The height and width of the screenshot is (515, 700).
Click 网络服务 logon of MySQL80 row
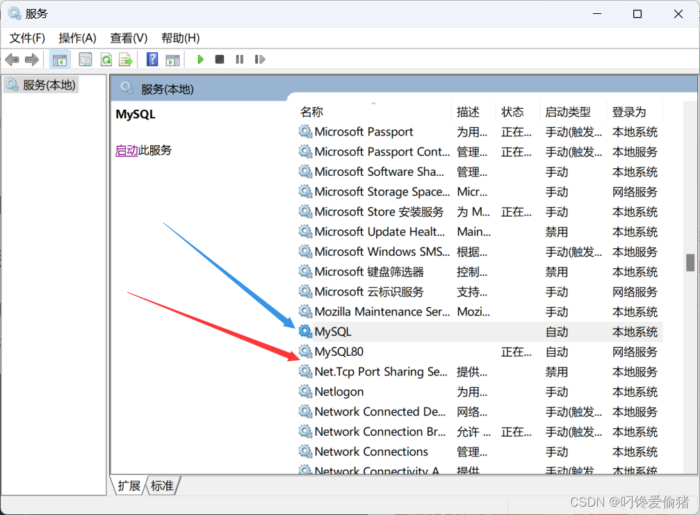tap(635, 352)
